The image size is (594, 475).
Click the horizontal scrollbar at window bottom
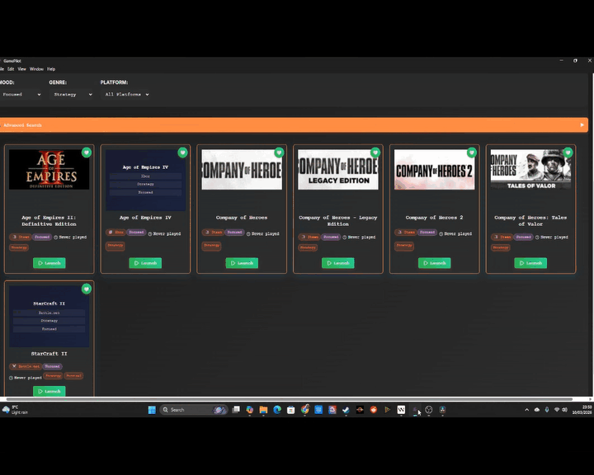pyautogui.click(x=289, y=399)
